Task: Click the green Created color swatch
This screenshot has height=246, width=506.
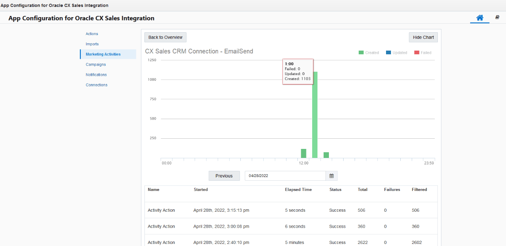Action: point(361,52)
